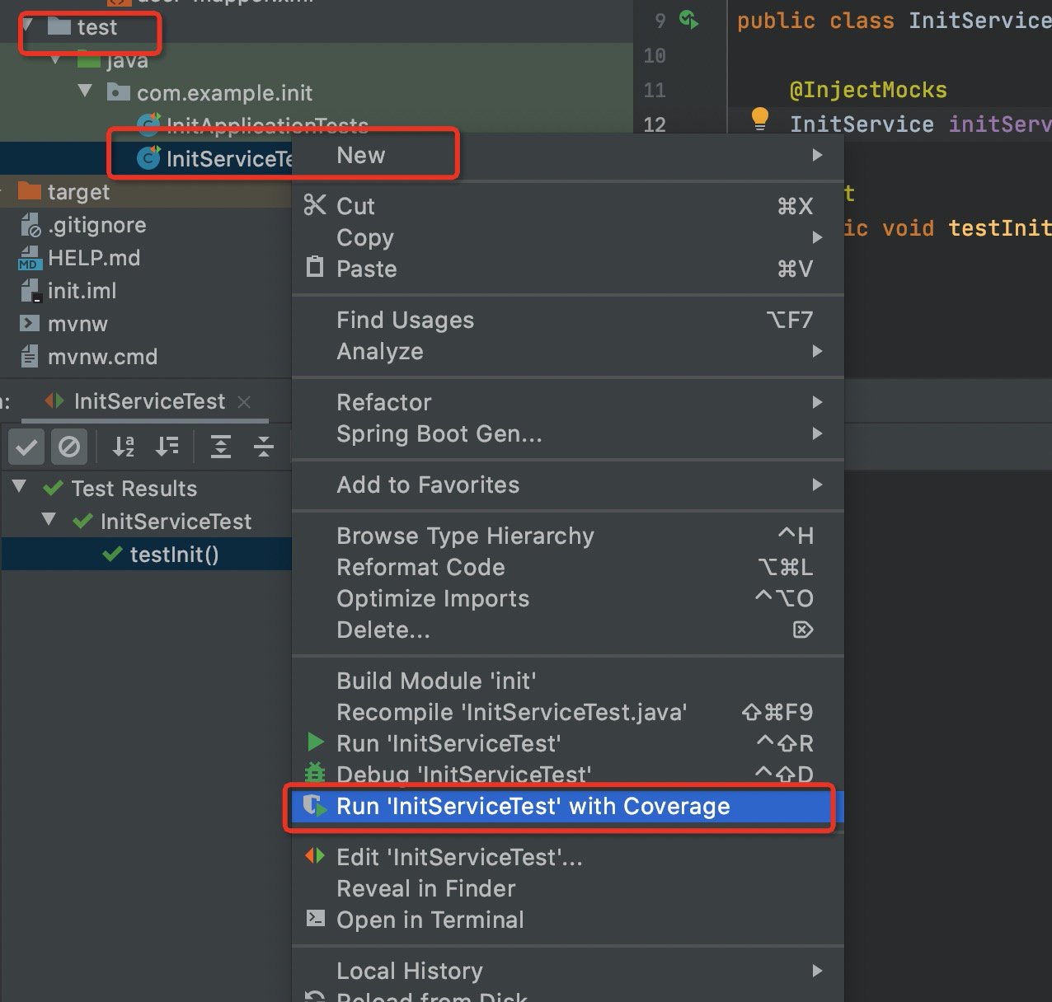Collapse the Test Results node
This screenshot has width=1052, height=1002.
click(x=20, y=487)
